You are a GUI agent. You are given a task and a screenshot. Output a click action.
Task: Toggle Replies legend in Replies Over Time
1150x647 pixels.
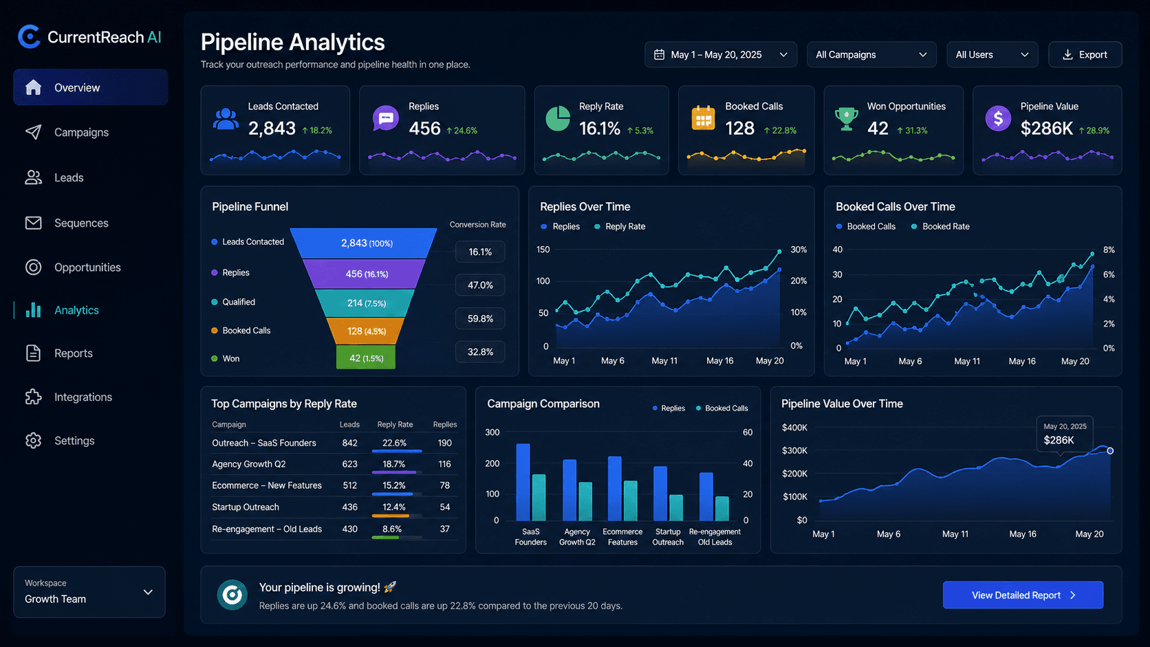click(560, 226)
